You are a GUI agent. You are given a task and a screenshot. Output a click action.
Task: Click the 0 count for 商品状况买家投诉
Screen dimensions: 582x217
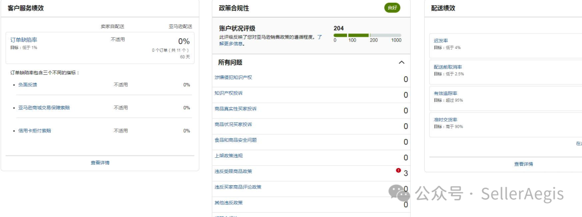[x=406, y=127]
